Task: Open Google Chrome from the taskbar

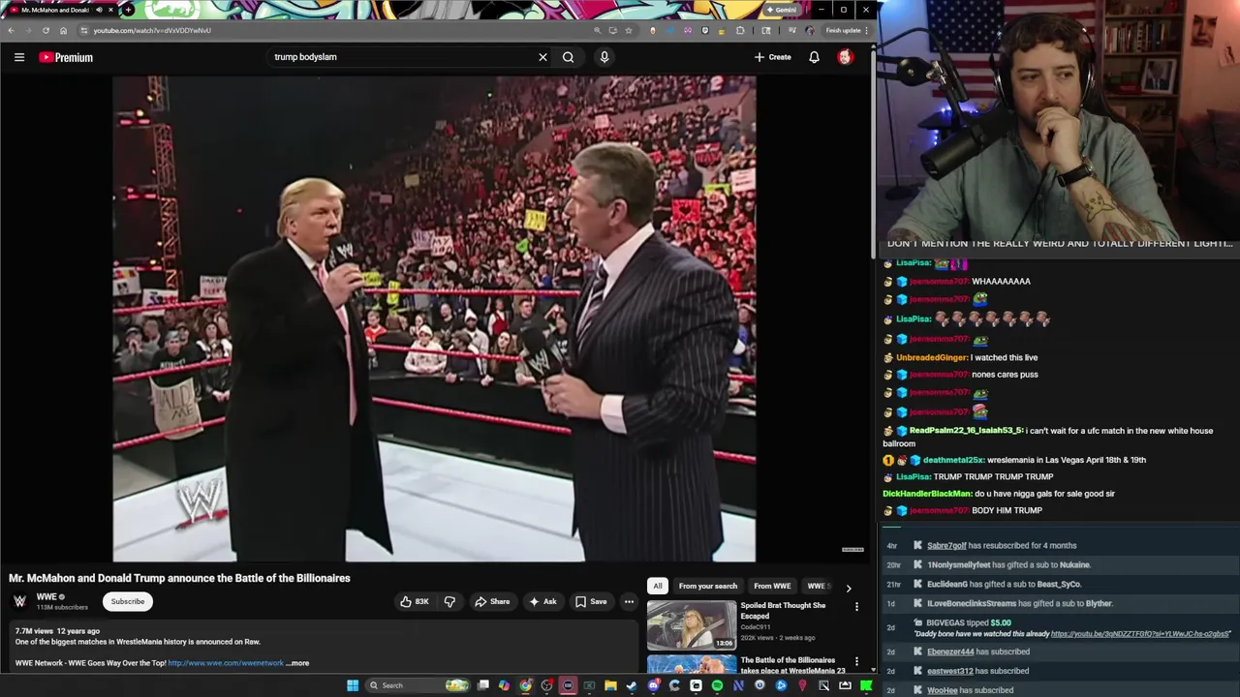Action: (x=525, y=685)
